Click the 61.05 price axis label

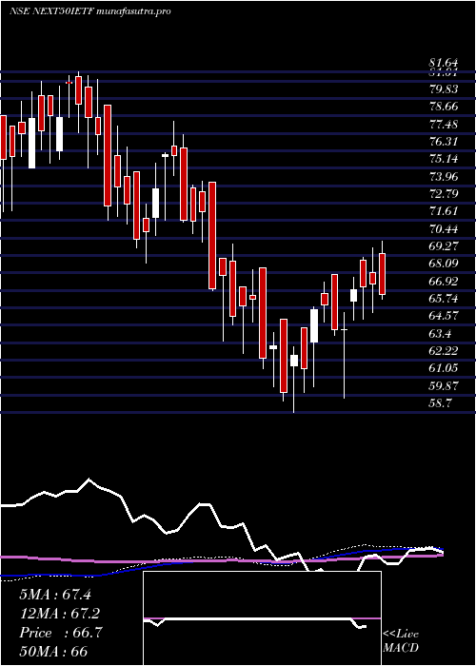coord(443,369)
